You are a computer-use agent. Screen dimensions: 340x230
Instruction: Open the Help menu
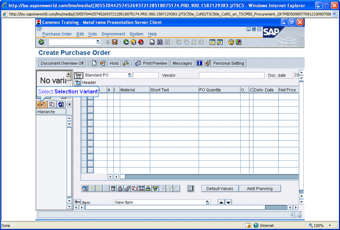click(152, 34)
